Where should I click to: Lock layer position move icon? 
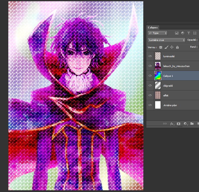(x=172, y=47)
